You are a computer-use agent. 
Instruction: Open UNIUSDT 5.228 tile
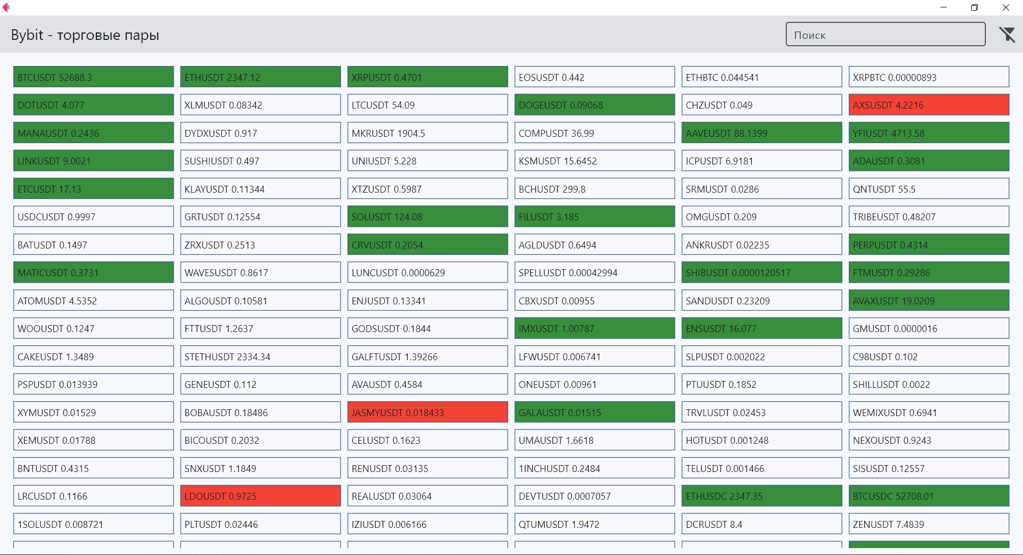tap(427, 161)
